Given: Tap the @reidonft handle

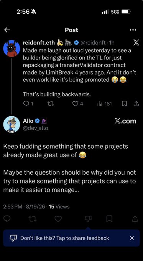Looking at the screenshot, I should (x=93, y=43).
